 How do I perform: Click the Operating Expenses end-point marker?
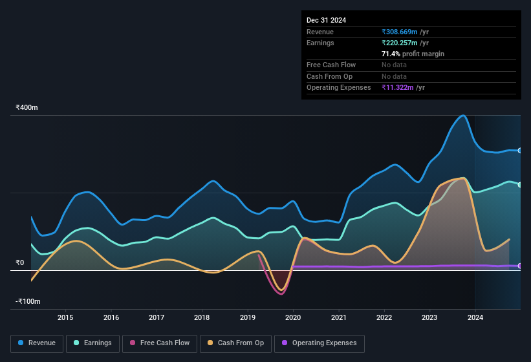(x=520, y=266)
